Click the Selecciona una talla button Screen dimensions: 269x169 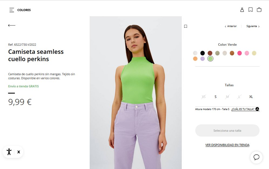(x=227, y=131)
